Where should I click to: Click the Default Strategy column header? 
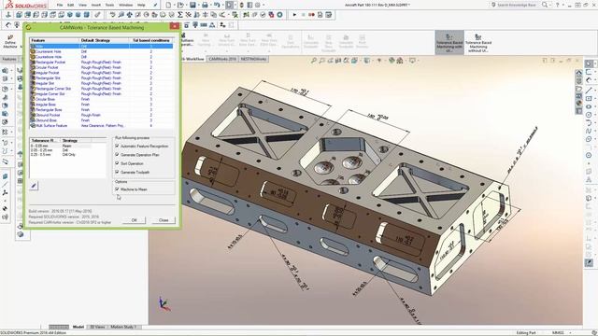click(x=104, y=40)
